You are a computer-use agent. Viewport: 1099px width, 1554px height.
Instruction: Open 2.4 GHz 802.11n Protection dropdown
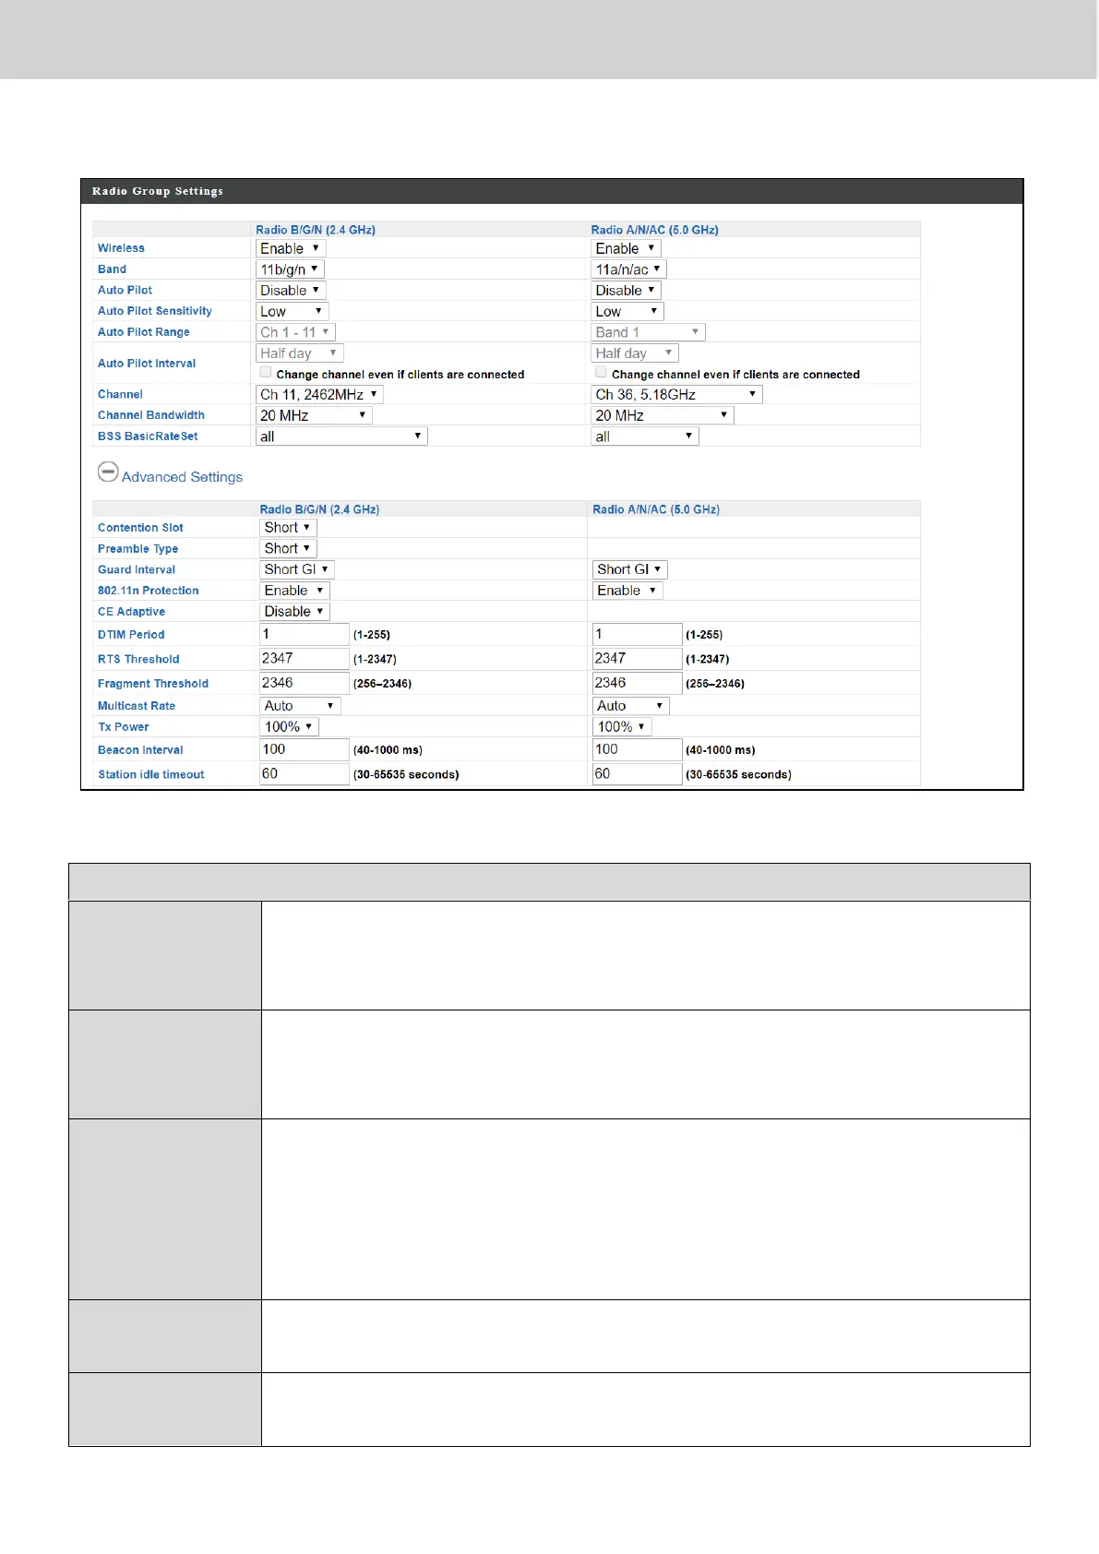coord(294,592)
